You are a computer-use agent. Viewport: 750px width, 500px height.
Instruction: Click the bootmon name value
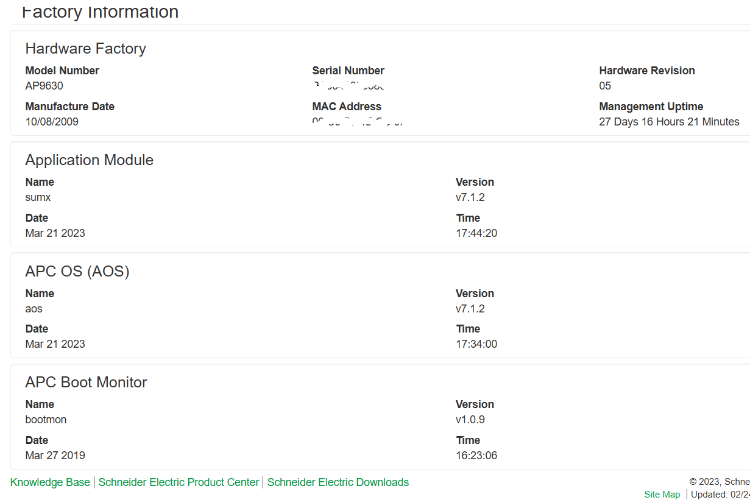[46, 420]
